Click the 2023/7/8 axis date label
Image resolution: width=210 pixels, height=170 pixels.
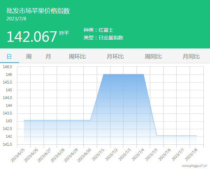click(191, 155)
